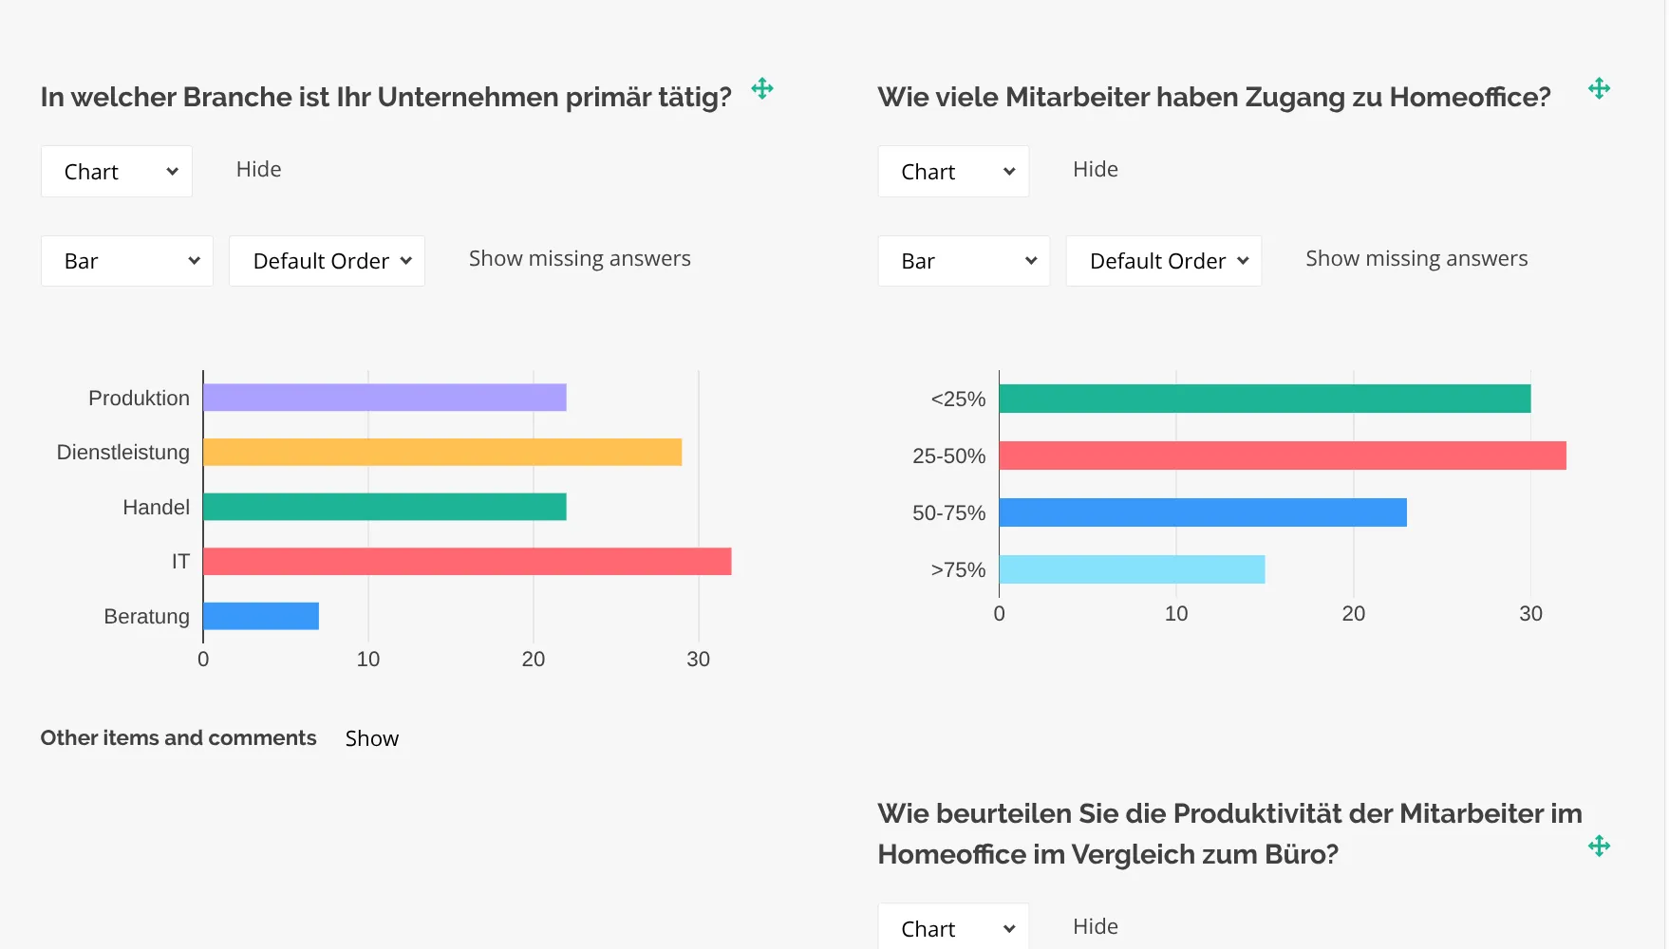1669x949 pixels.
Task: Click move icon beside the Homeoffice access question
Action: click(x=1599, y=89)
